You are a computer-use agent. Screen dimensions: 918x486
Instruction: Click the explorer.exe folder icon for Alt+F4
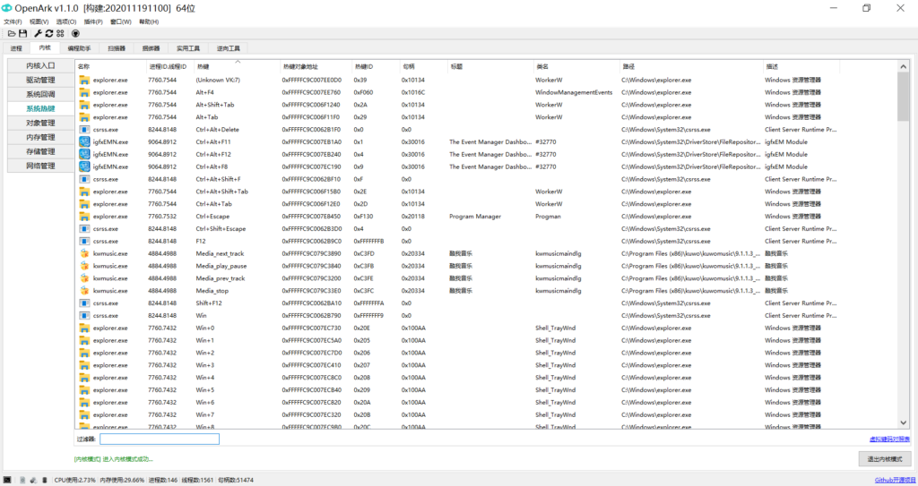pos(84,92)
